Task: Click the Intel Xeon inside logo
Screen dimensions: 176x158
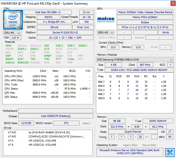Action: [x=13, y=20]
